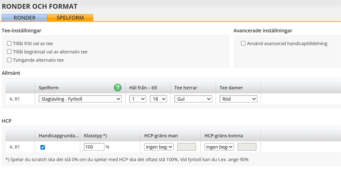The height and width of the screenshot is (169, 341).
Task: Select Tee damer dropdown showing Röd
Action: tap(238, 99)
